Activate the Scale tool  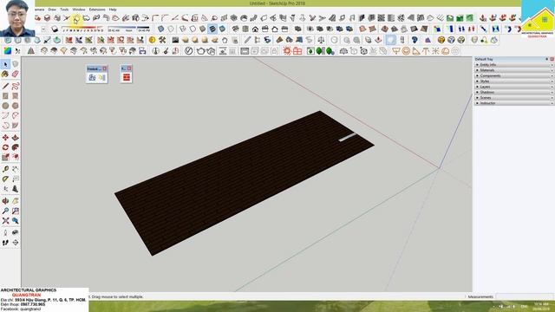(x=5, y=158)
